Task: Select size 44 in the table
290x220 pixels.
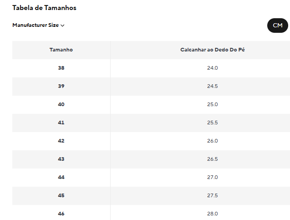Action: (61, 177)
